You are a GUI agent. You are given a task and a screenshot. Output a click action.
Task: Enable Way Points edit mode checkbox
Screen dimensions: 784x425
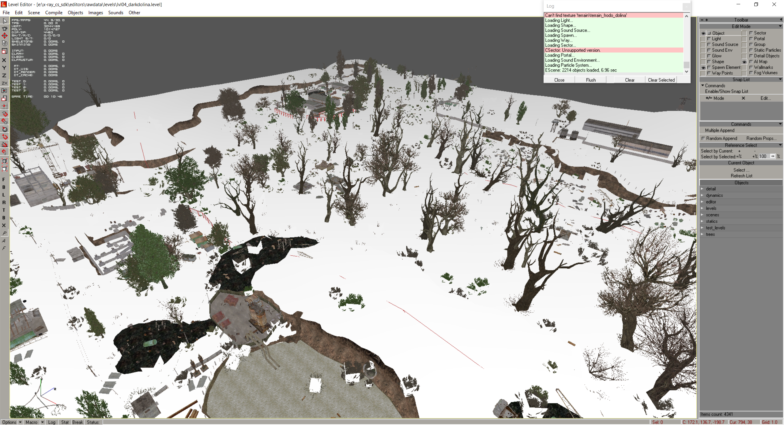click(x=709, y=73)
